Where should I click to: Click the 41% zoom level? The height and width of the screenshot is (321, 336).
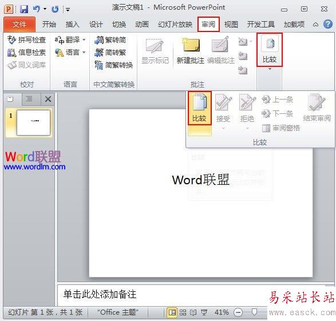222,312
